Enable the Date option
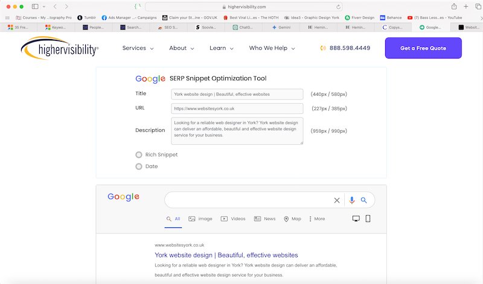Screen dimensions: 483x284 point(139,166)
